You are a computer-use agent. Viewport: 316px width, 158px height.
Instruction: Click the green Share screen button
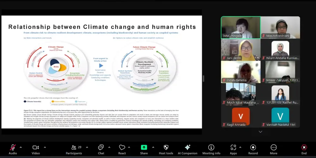[x=144, y=150]
